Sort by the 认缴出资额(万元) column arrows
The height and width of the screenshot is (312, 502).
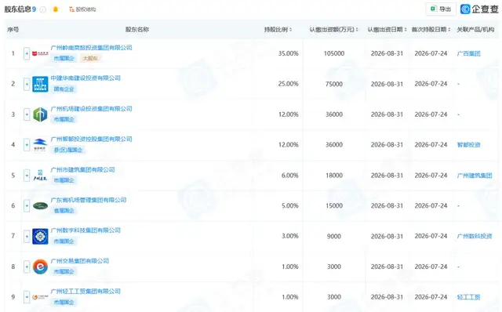pyautogui.click(x=357, y=30)
